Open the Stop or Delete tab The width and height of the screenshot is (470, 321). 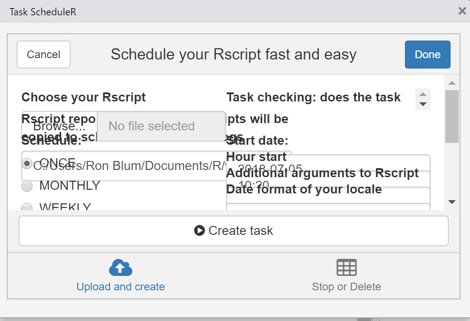coord(347,275)
